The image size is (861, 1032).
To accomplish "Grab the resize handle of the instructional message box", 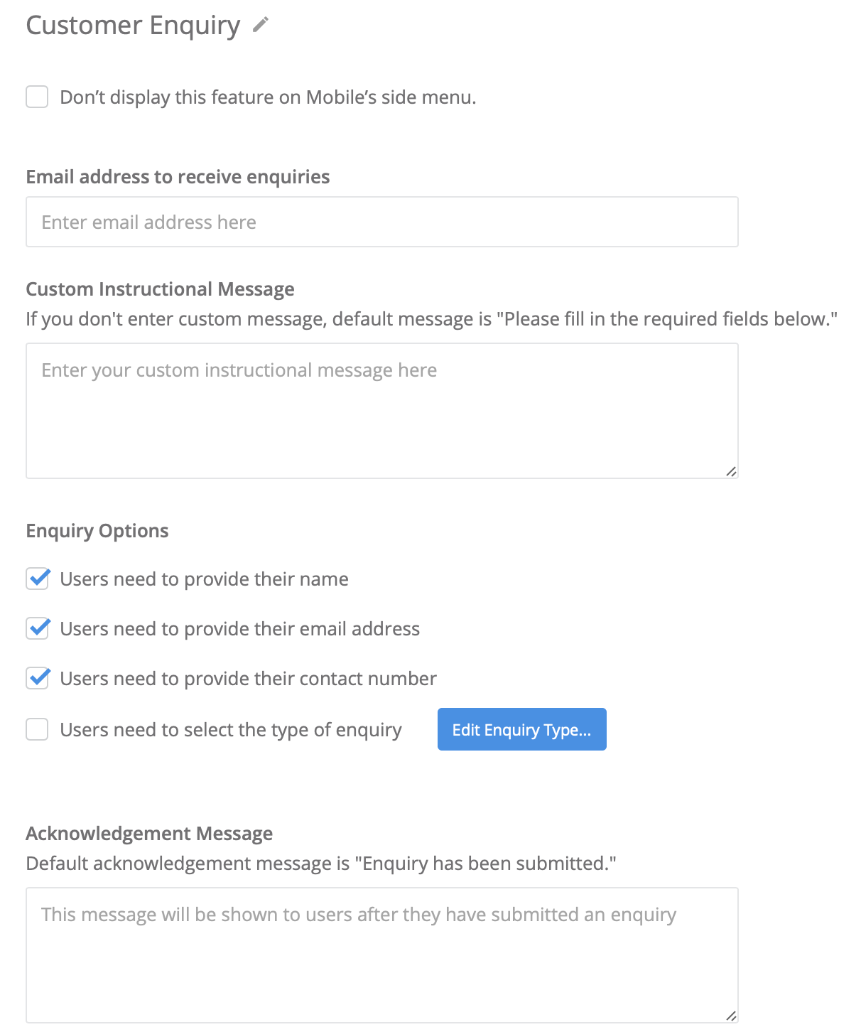I will tap(731, 471).
